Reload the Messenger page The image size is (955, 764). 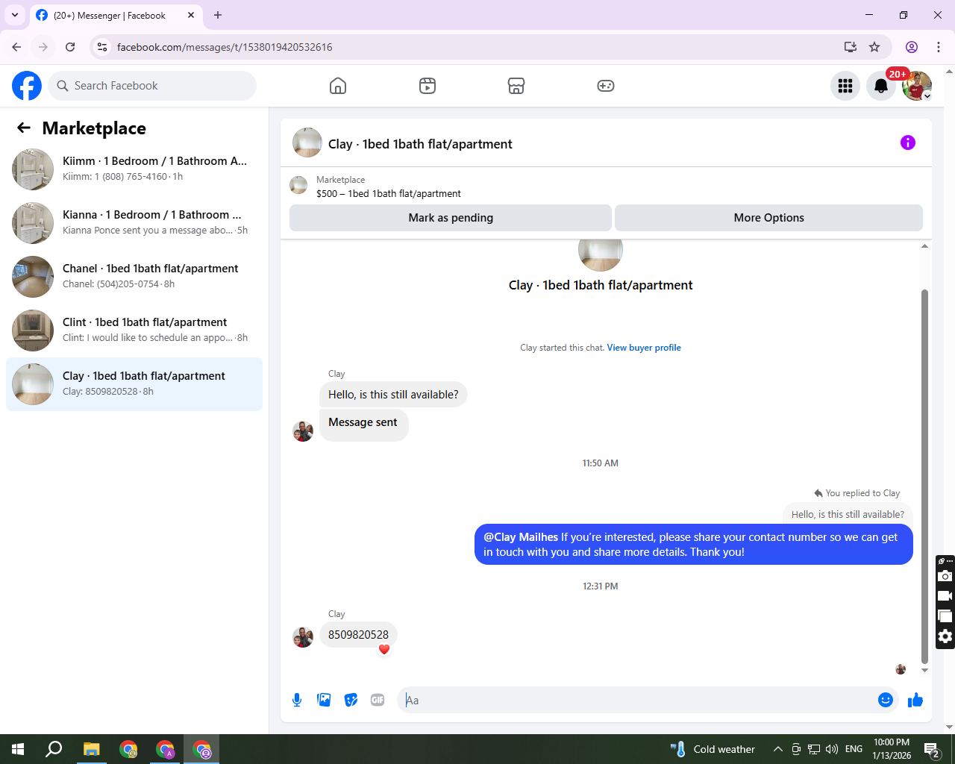[x=70, y=47]
